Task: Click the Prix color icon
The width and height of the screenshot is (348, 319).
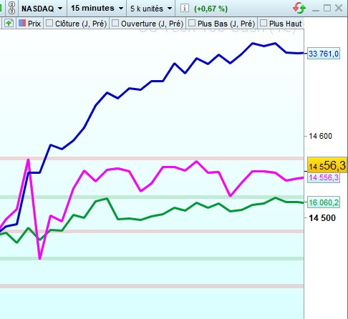Action: click(22, 23)
